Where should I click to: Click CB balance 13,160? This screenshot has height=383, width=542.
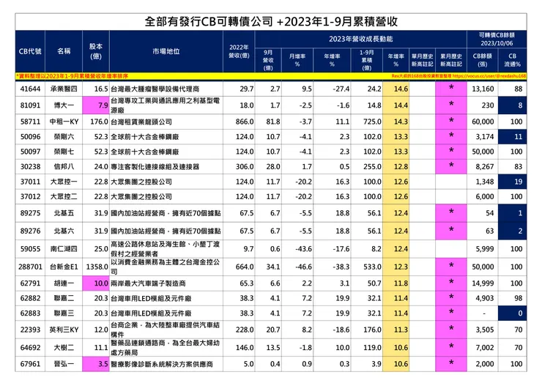coord(483,89)
